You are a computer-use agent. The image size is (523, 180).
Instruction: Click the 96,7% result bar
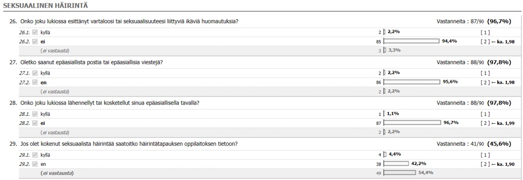pos(412,123)
